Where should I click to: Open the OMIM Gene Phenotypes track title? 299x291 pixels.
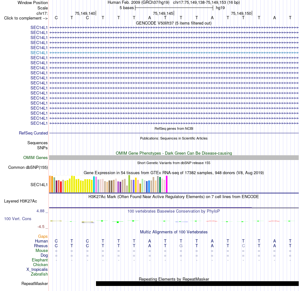tap(174, 153)
